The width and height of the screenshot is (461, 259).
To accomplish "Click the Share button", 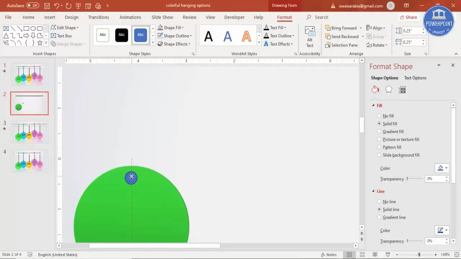I will pyautogui.click(x=408, y=17).
